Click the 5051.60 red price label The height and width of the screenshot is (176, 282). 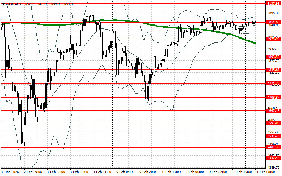pos(273,22)
